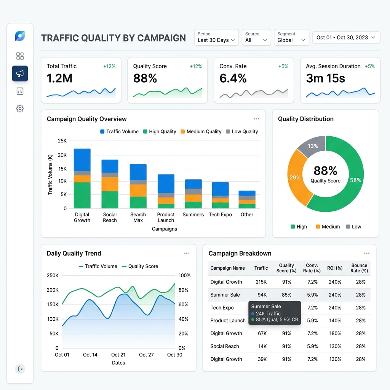The width and height of the screenshot is (390, 390).
Task: Click the 140% ROI cell
Action: point(335,321)
